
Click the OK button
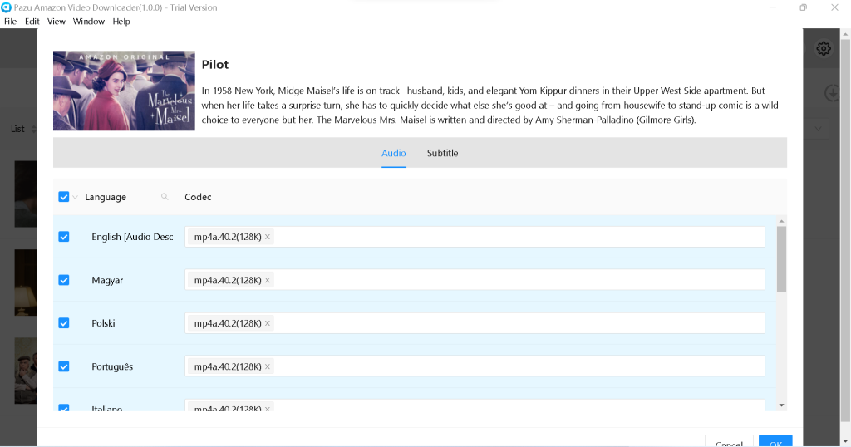(775, 441)
